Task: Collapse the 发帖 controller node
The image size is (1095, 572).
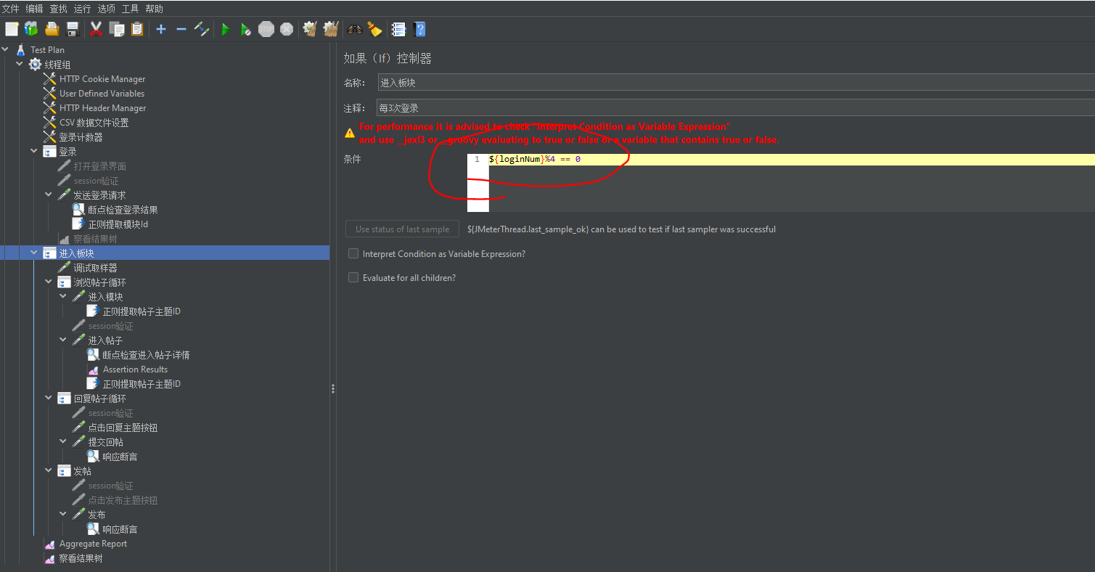Action: click(x=49, y=471)
